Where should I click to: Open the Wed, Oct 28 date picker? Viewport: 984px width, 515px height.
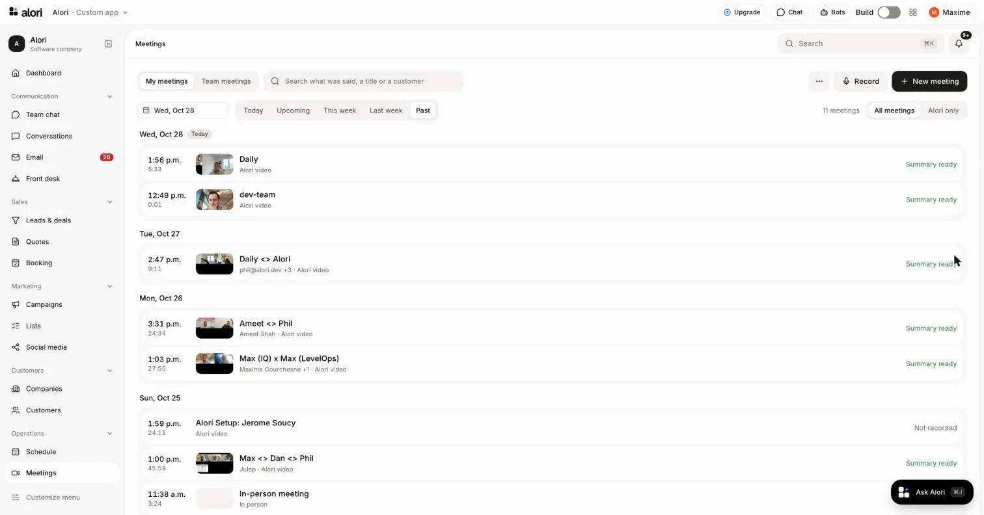183,111
